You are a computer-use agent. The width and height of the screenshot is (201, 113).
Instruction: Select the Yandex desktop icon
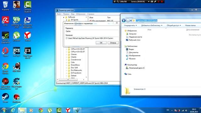(x=27, y=37)
